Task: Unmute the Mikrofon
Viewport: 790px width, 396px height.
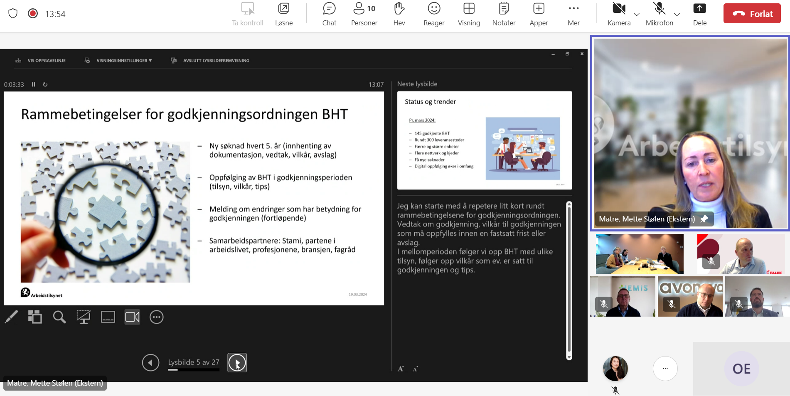Action: [x=659, y=14]
